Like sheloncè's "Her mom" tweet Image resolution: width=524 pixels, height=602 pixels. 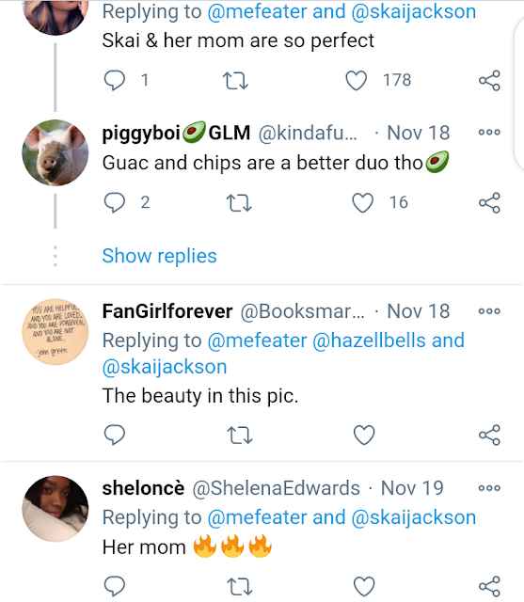[364, 586]
